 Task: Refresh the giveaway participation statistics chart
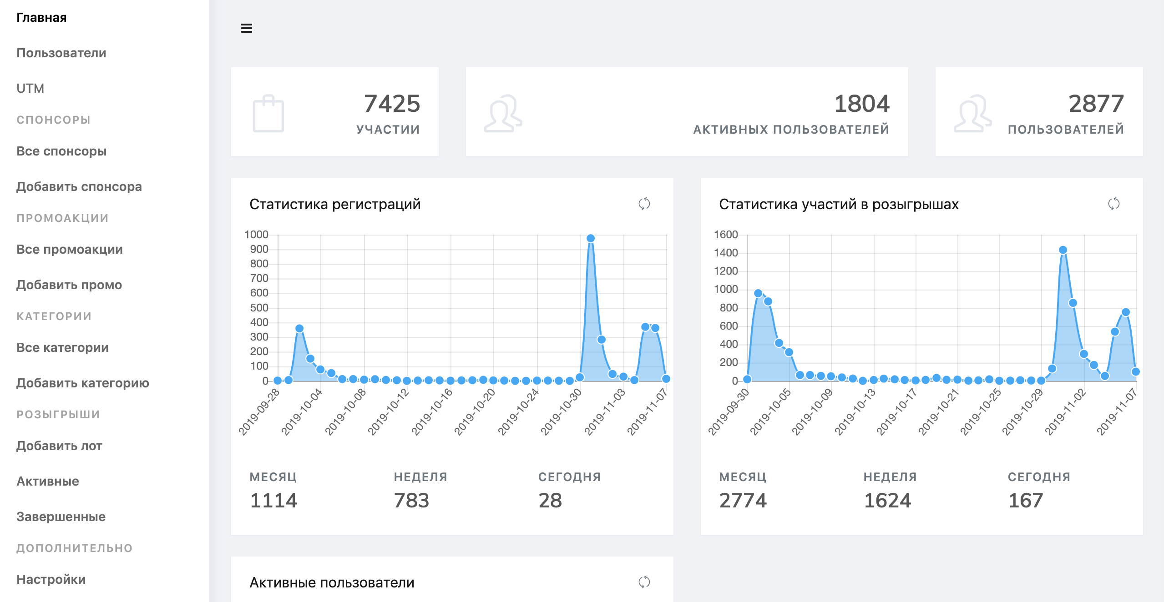(1113, 204)
